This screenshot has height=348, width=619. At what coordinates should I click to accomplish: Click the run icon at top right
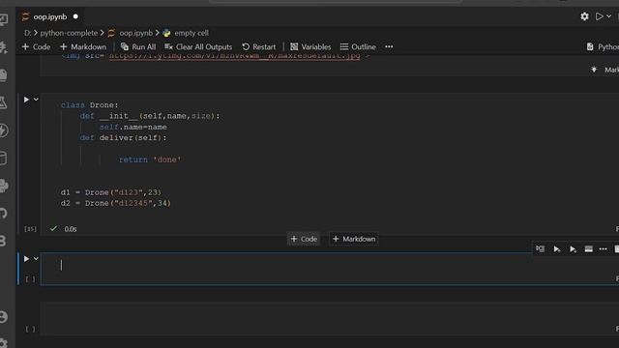[600, 16]
